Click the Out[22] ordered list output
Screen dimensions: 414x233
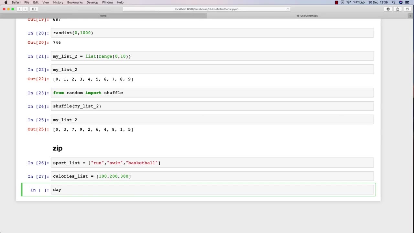point(93,79)
